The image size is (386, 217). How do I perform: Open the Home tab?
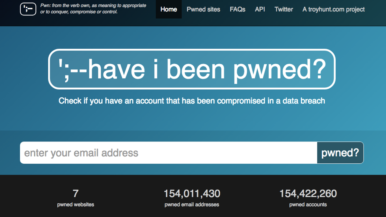(169, 9)
